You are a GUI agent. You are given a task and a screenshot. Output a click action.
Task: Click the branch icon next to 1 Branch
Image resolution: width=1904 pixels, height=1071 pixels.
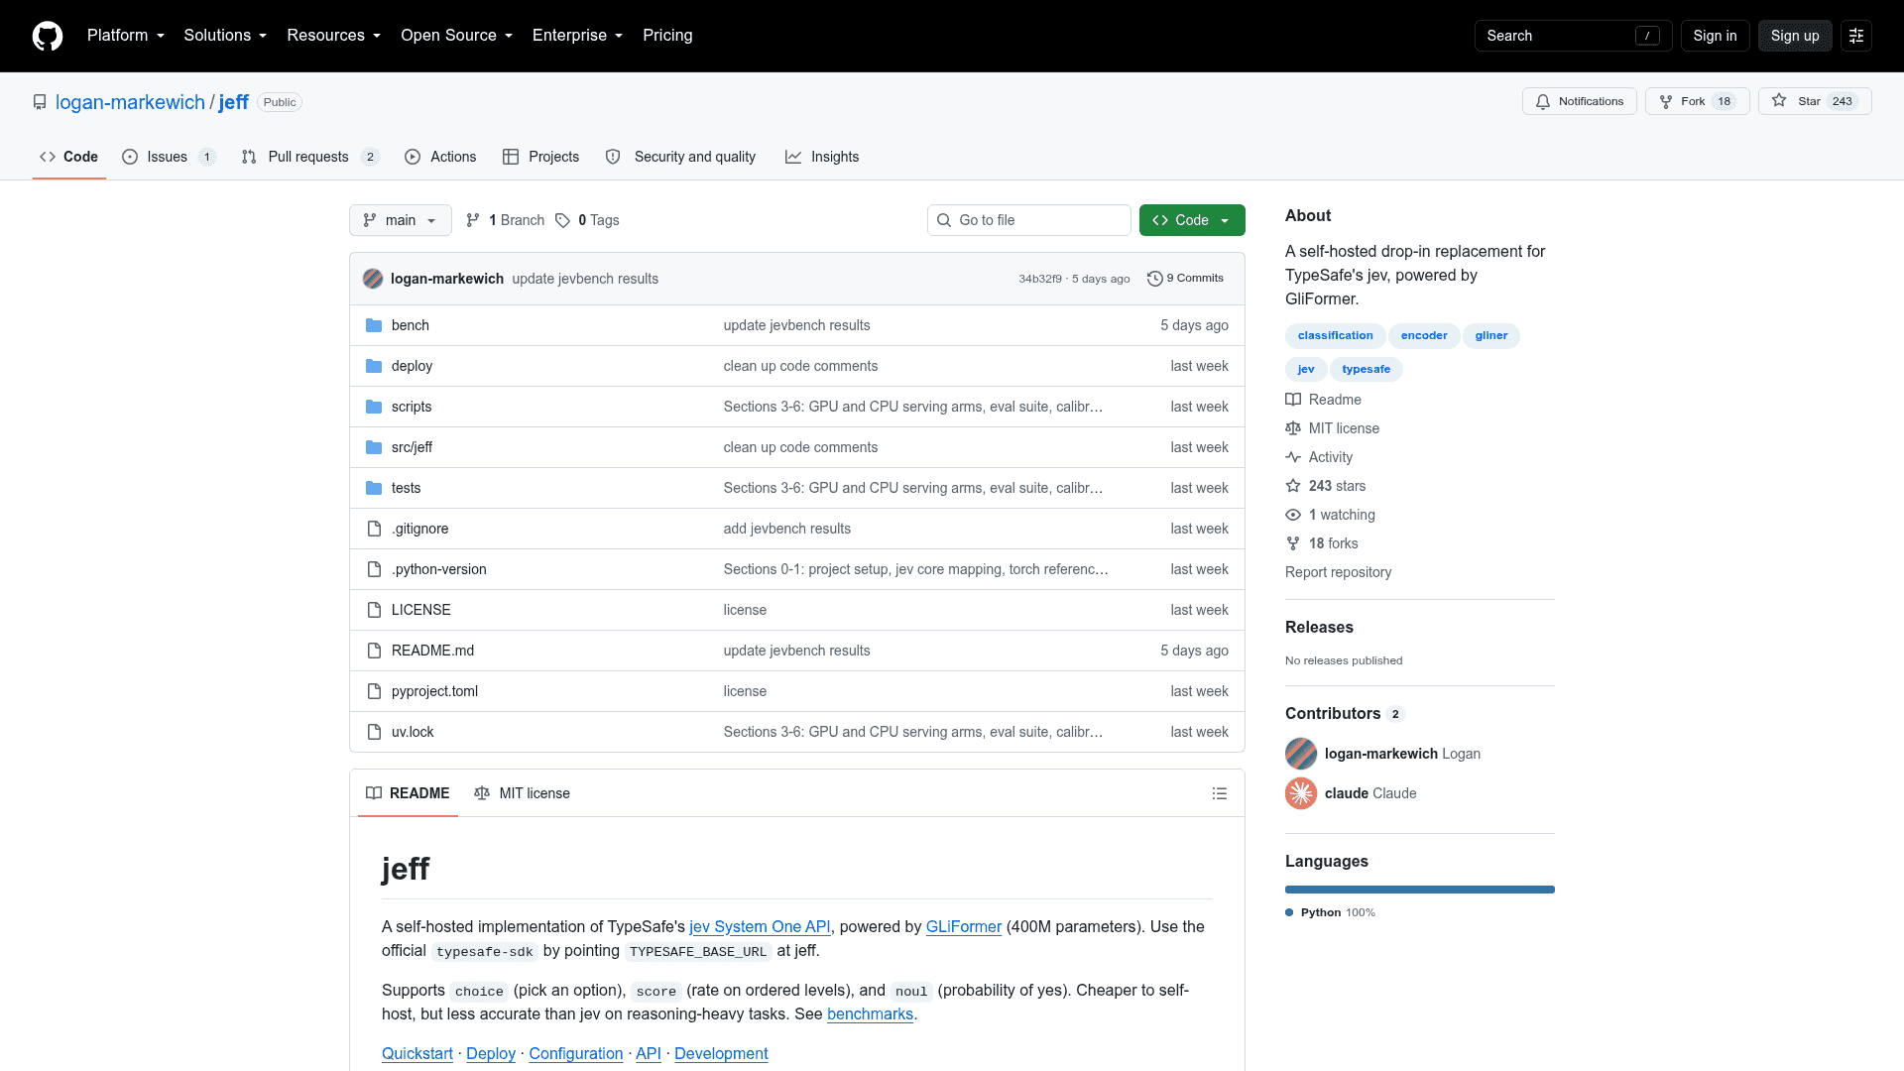tap(473, 220)
